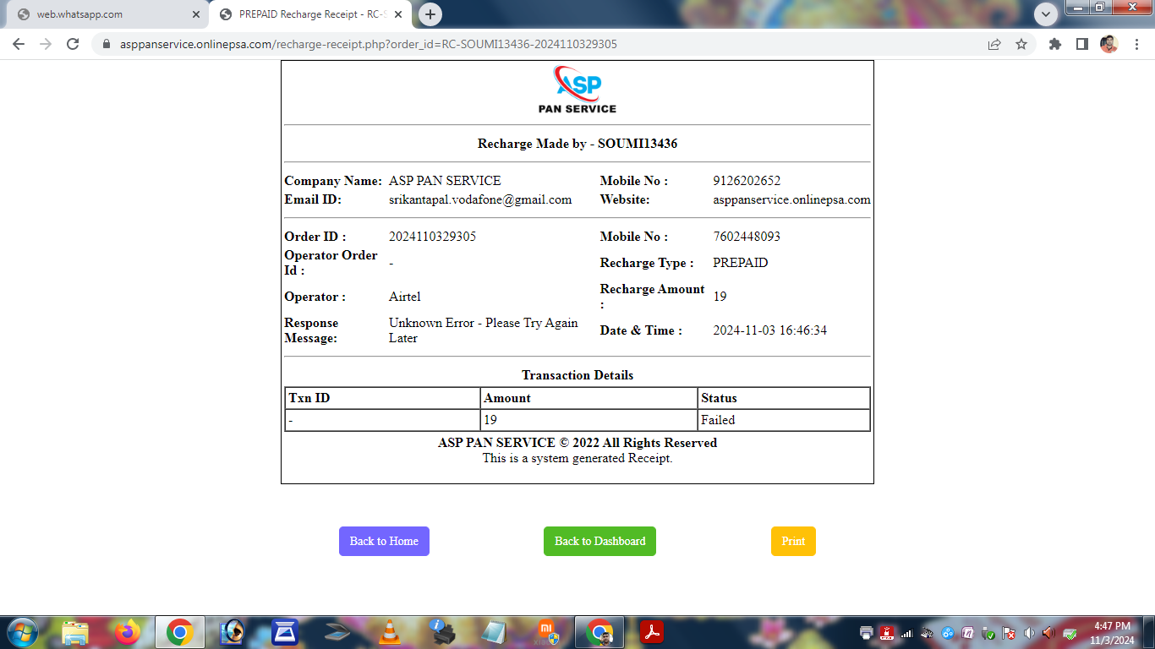Reload the recharge receipt page

coord(73,44)
